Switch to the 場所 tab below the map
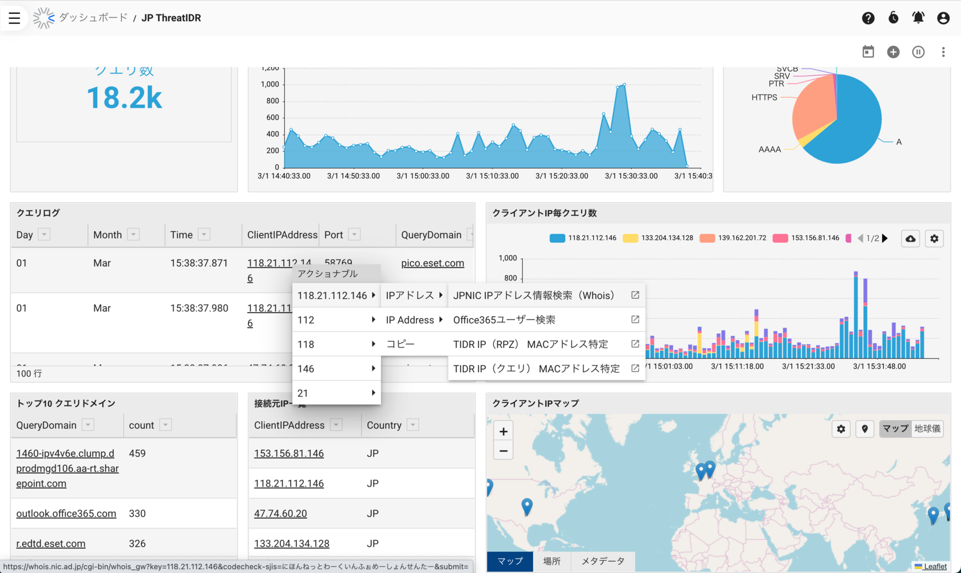Image resolution: width=961 pixels, height=573 pixels. point(552,561)
